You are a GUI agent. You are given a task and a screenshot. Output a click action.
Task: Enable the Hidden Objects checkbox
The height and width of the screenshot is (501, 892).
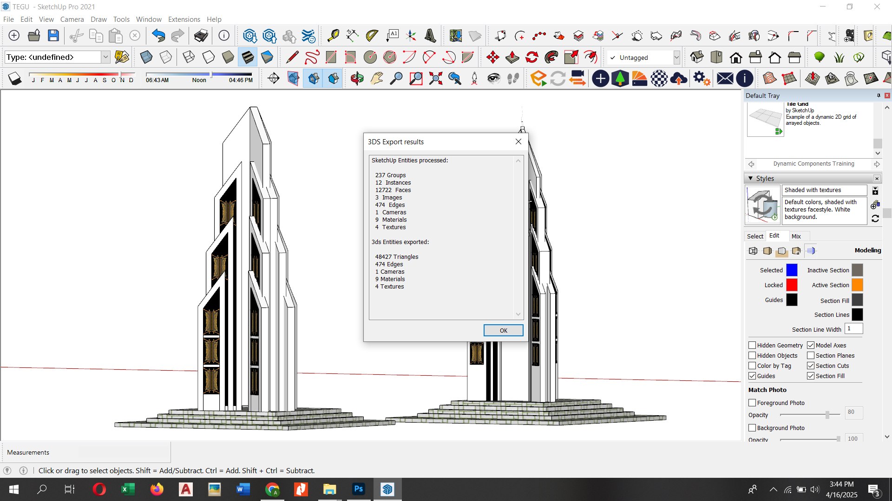pyautogui.click(x=752, y=355)
